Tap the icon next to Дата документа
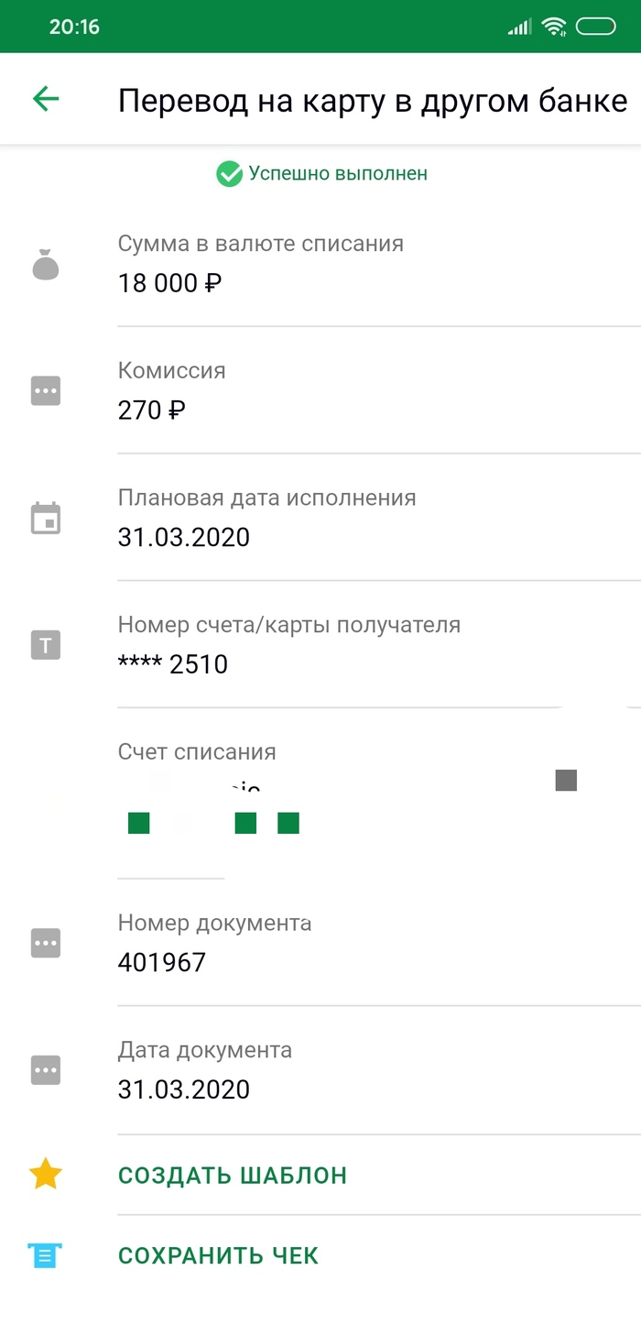 46,1069
